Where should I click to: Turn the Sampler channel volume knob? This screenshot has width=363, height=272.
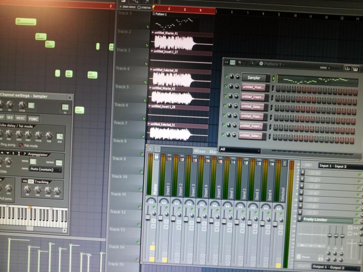tap(237, 77)
